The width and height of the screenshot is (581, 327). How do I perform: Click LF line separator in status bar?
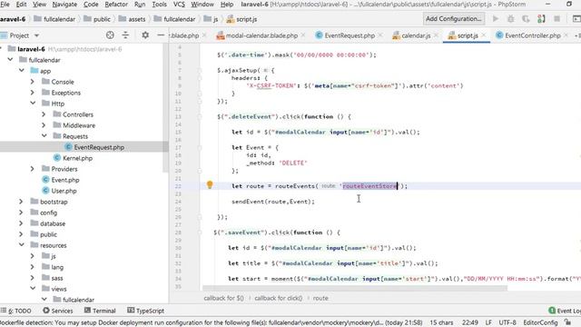488,322
